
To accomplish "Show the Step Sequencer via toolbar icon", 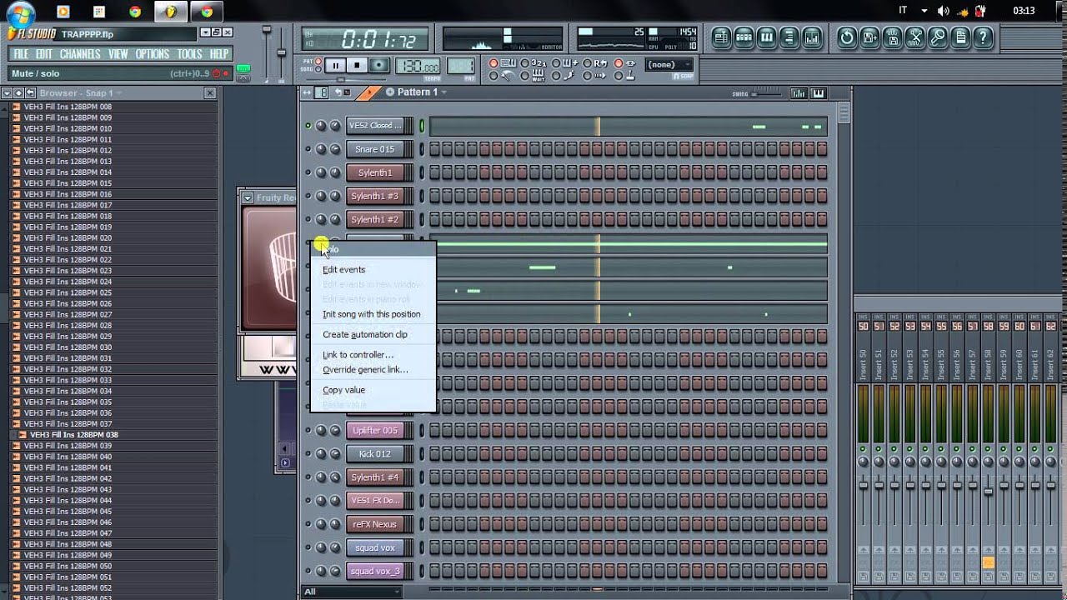I will (744, 37).
